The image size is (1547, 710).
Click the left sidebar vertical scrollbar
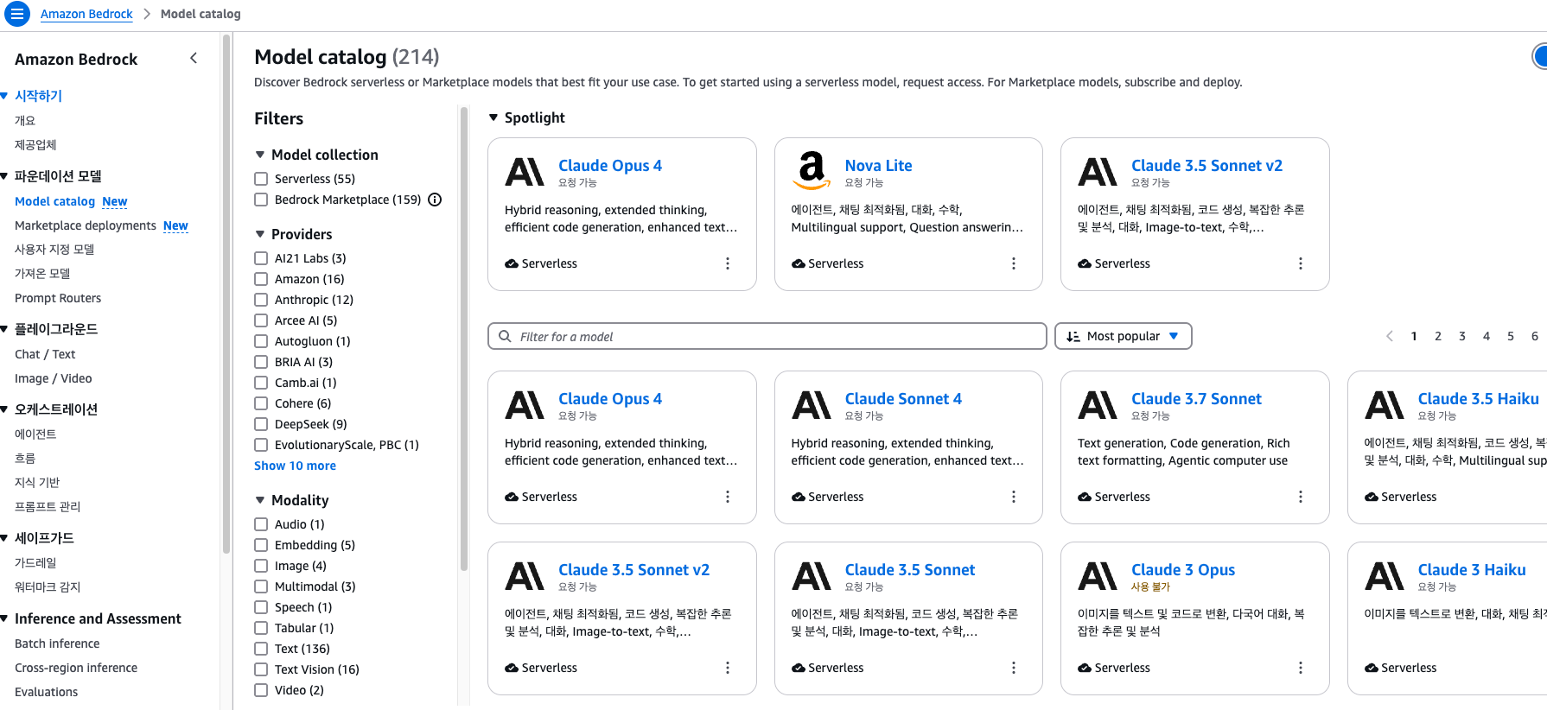click(x=226, y=294)
